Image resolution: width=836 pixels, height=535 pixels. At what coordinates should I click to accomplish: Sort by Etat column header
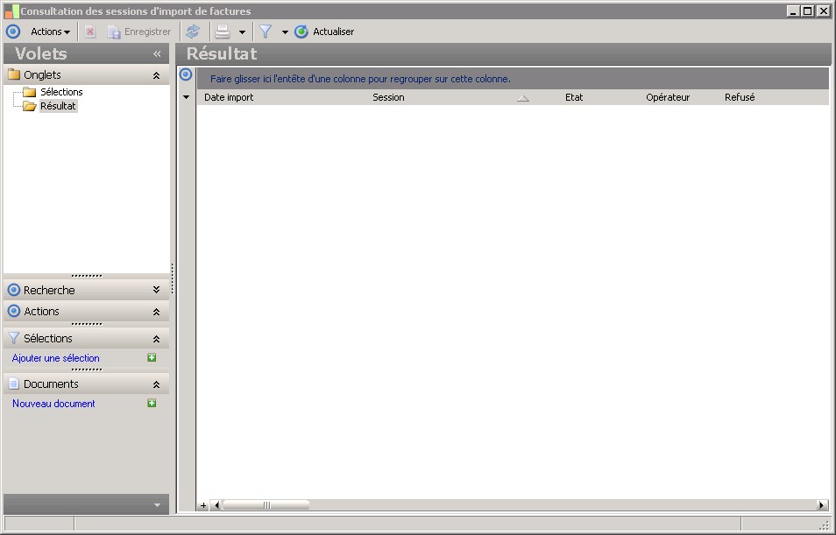[574, 97]
